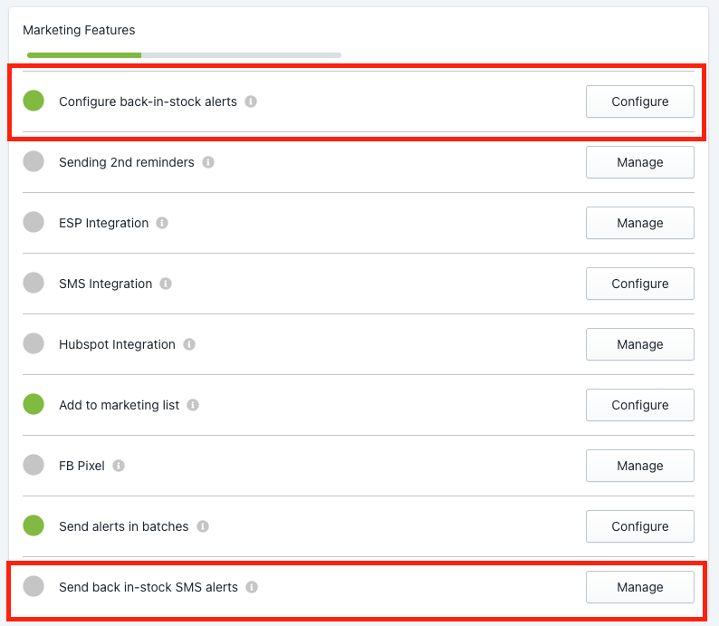Configure back-in-stock alerts button
The width and height of the screenshot is (719, 626).
click(x=640, y=101)
